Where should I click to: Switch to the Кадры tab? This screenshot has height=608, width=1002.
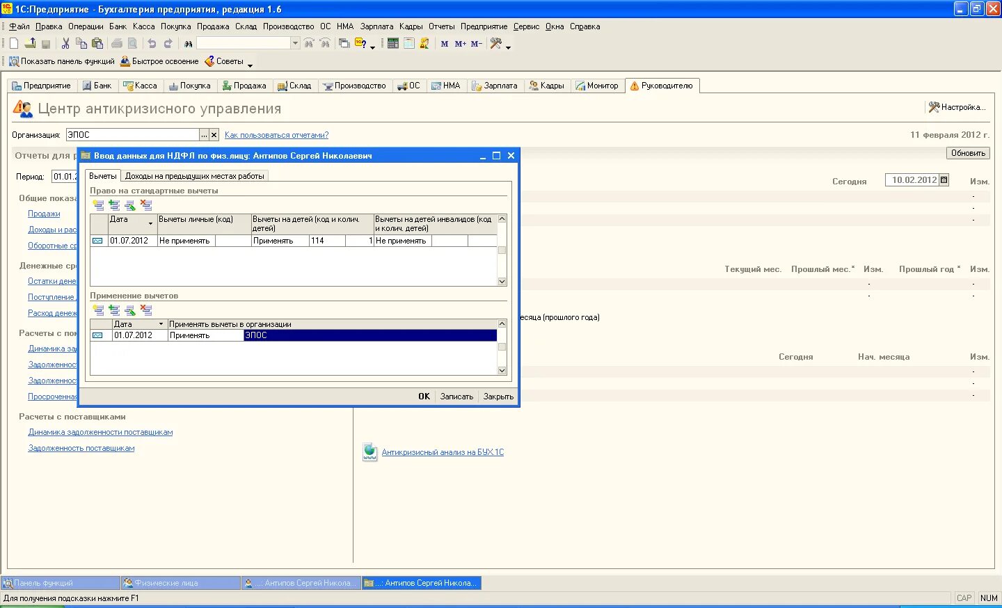[x=547, y=86]
